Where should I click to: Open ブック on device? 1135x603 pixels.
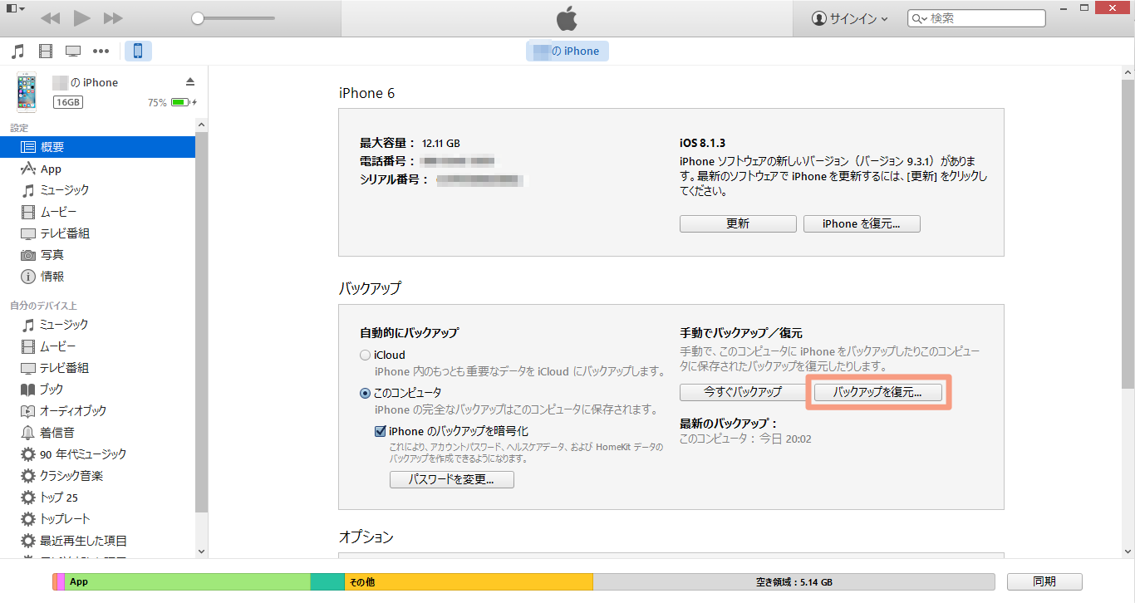point(97,390)
